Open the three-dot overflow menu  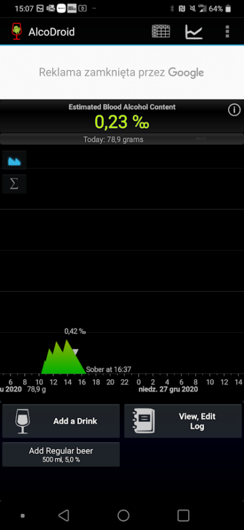click(x=227, y=32)
